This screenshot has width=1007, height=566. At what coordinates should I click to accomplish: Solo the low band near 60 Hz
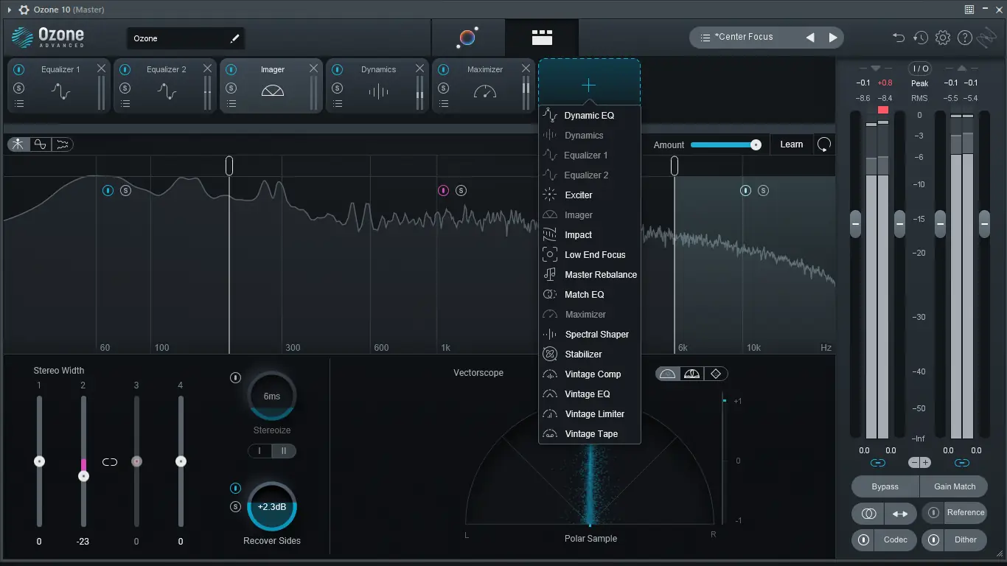tap(125, 191)
